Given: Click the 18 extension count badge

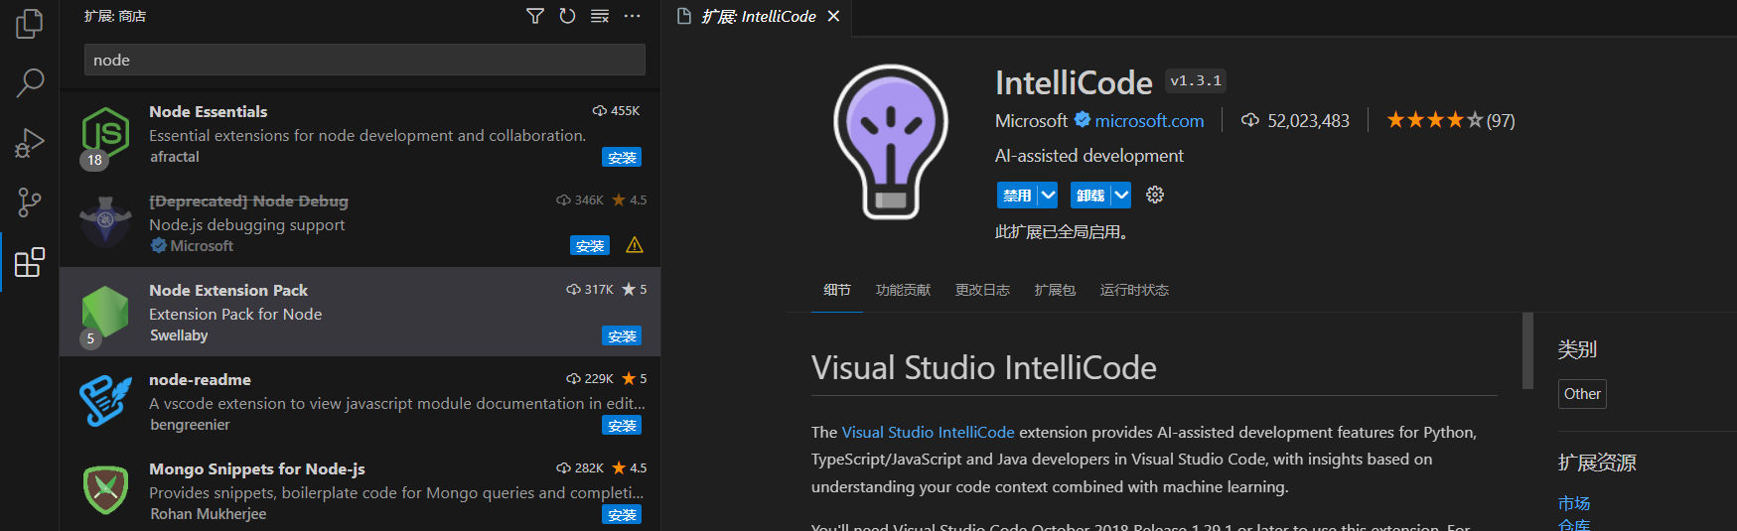Looking at the screenshot, I should pyautogui.click(x=94, y=160).
